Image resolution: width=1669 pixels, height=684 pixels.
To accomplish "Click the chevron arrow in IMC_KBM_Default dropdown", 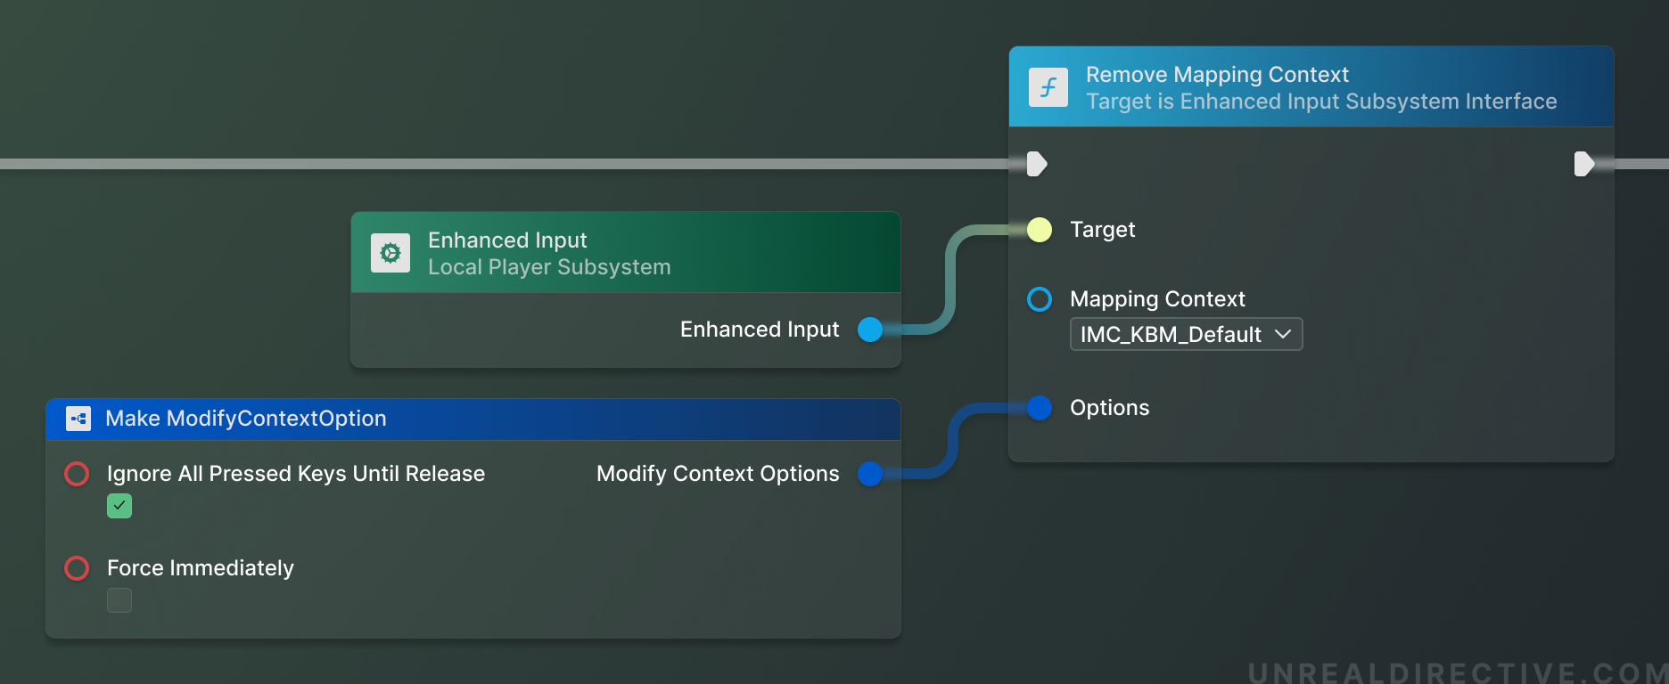I will [x=1283, y=334].
